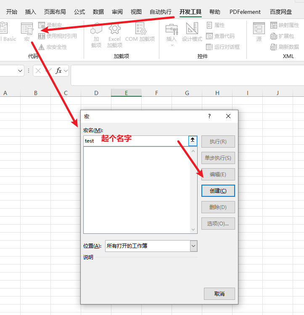Open the PDFelement tab
This screenshot has height=315, width=304.
245,12
